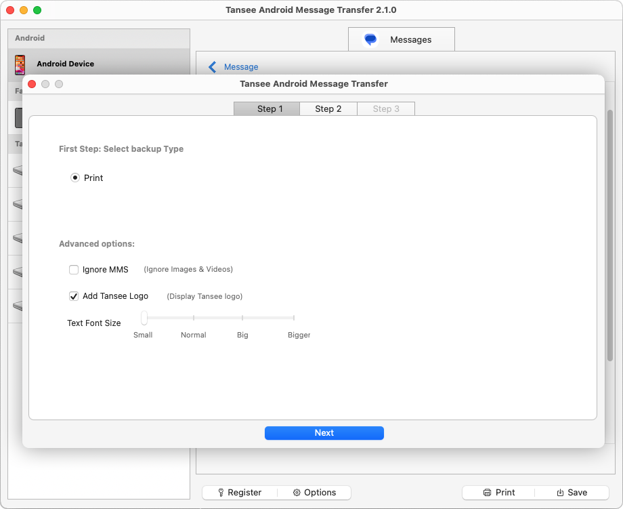The width and height of the screenshot is (623, 509).
Task: Click the Normal font size label
Action: pos(194,335)
